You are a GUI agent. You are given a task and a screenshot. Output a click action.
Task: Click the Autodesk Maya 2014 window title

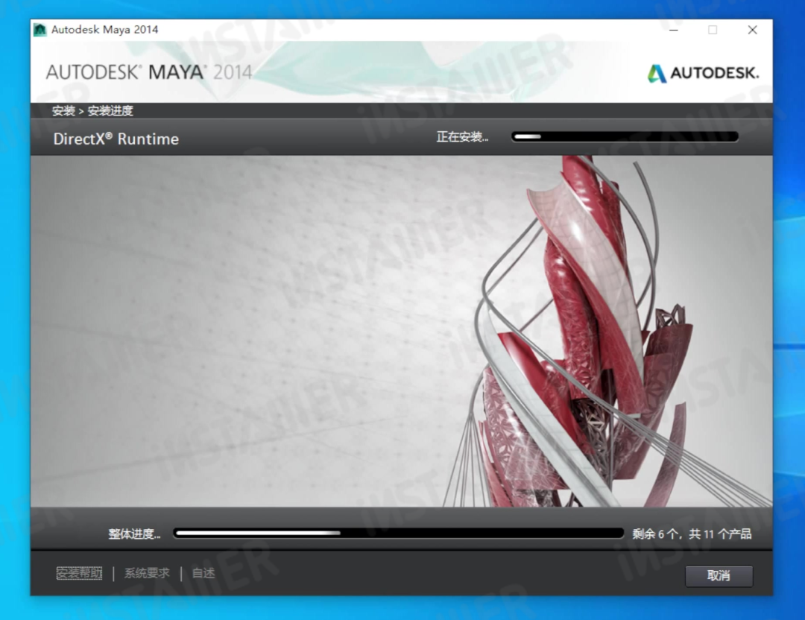105,30
